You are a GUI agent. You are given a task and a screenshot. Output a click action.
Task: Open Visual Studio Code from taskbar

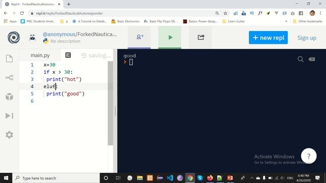[170, 178]
